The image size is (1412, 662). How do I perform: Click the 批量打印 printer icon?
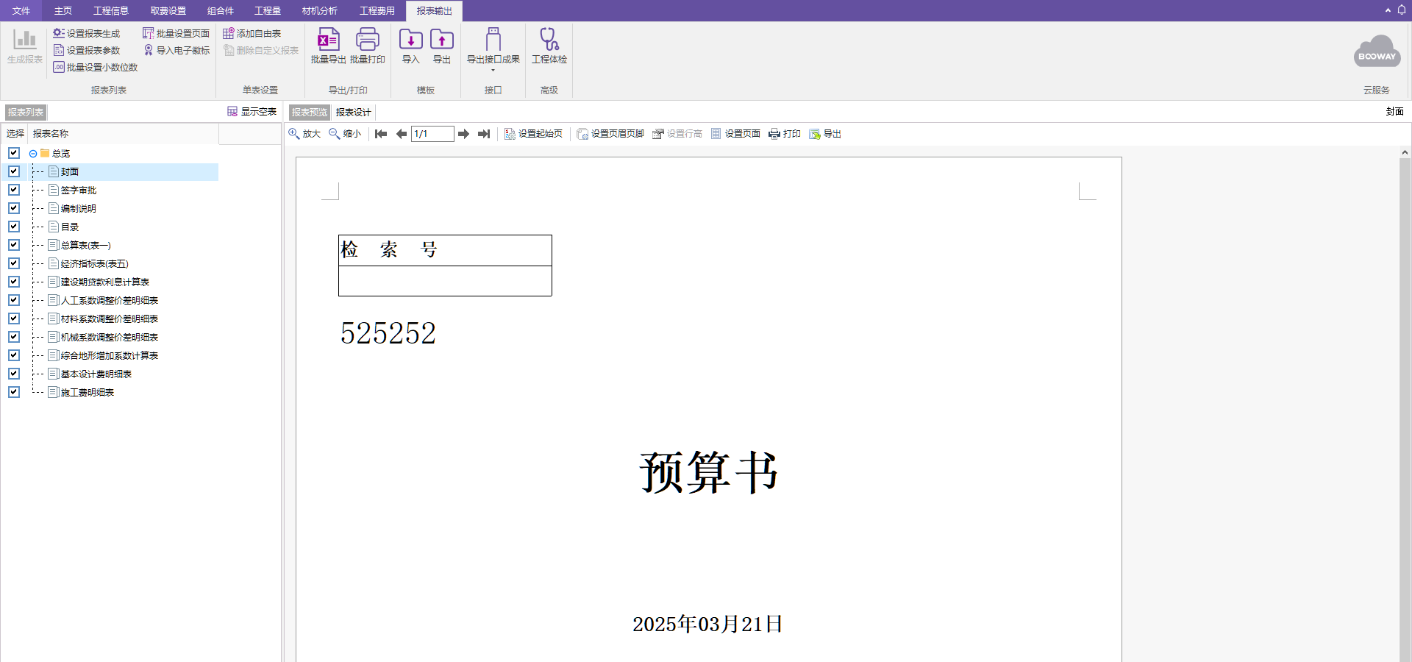click(x=368, y=39)
